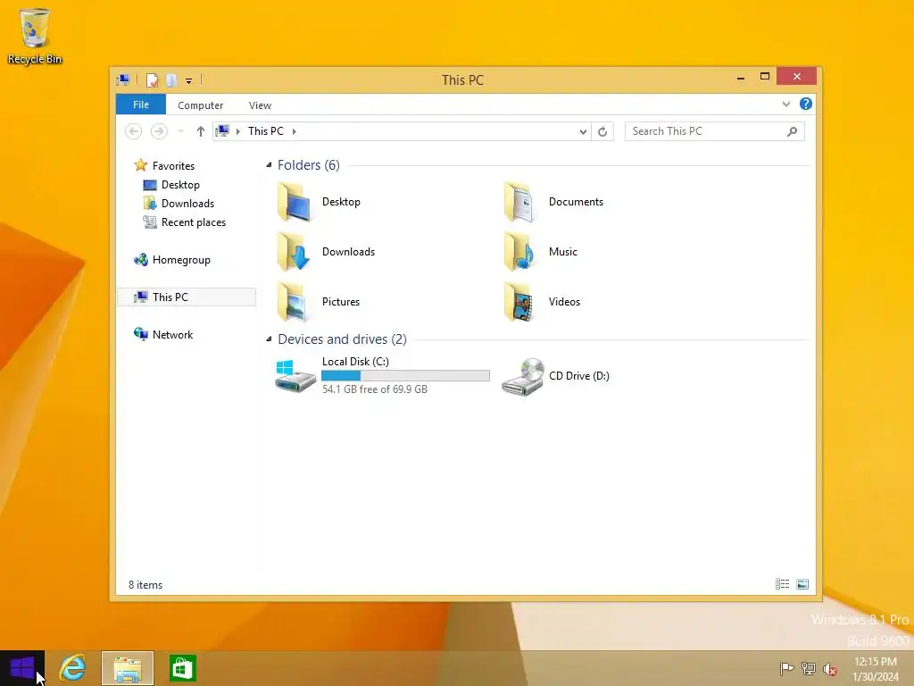The width and height of the screenshot is (914, 686).
Task: Click the search magnifier icon
Action: tap(793, 131)
